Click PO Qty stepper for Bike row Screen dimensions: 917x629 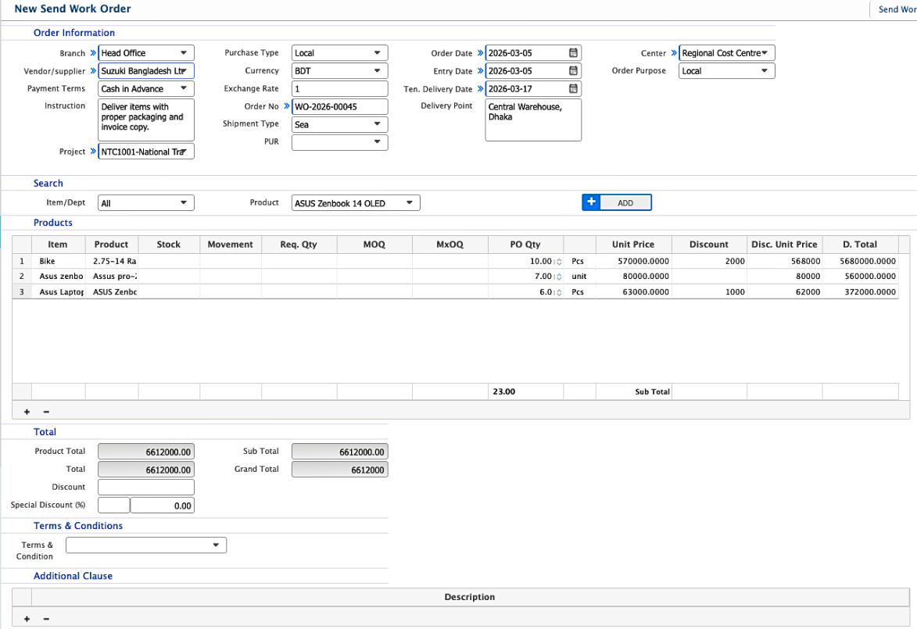558,262
